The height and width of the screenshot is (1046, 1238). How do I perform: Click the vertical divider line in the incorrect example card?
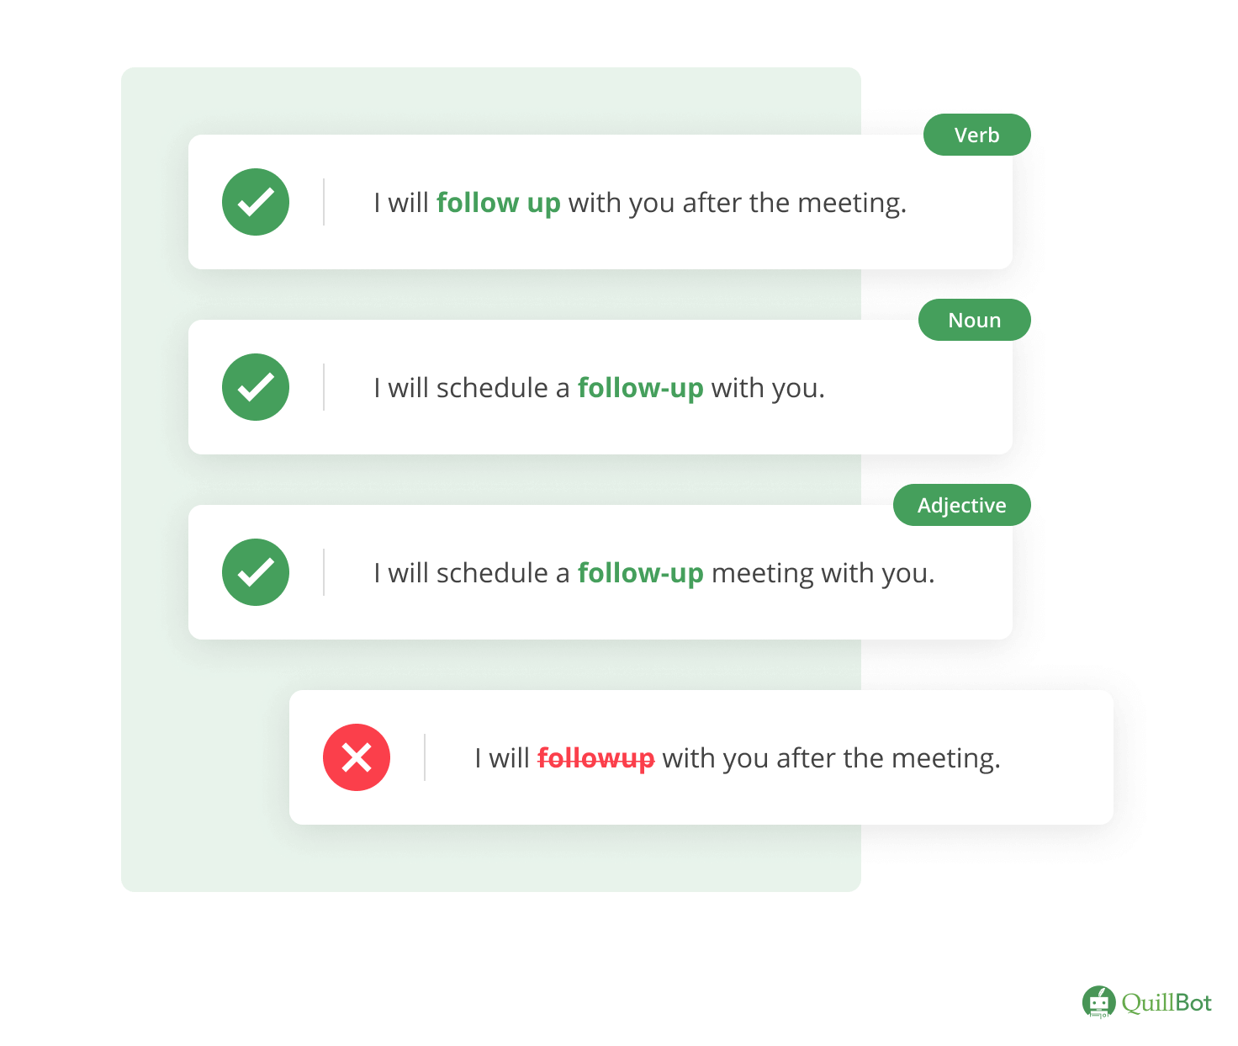425,757
